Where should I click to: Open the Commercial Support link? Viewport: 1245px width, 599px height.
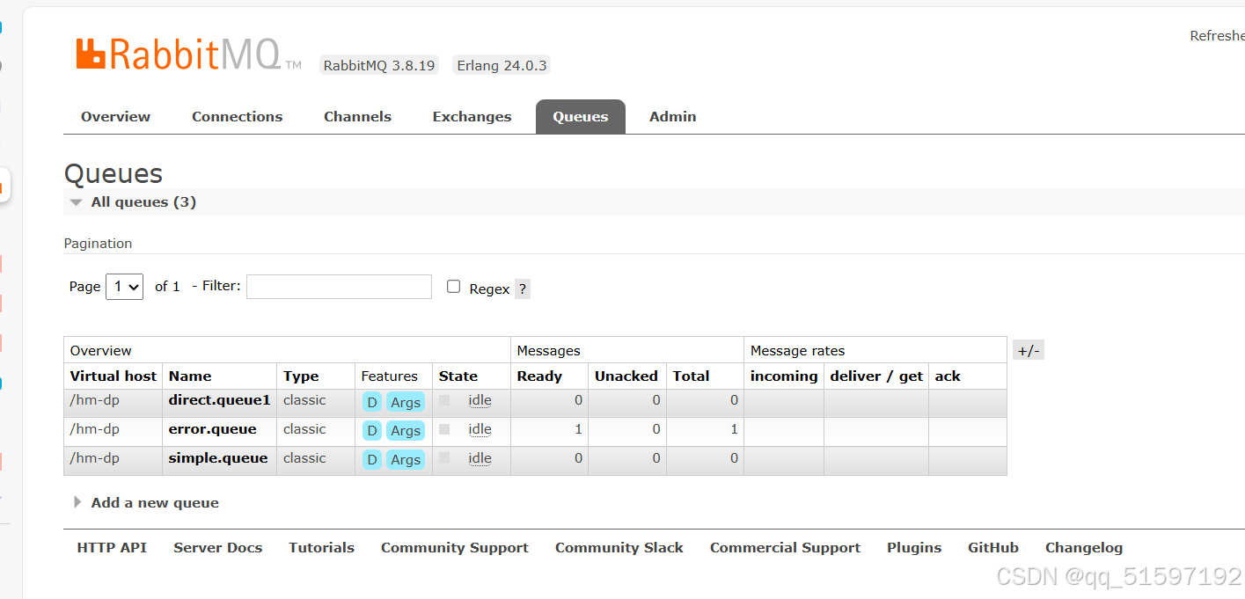click(x=785, y=547)
